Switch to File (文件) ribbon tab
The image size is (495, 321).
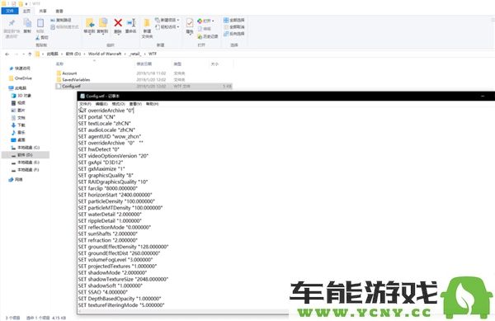10,11
